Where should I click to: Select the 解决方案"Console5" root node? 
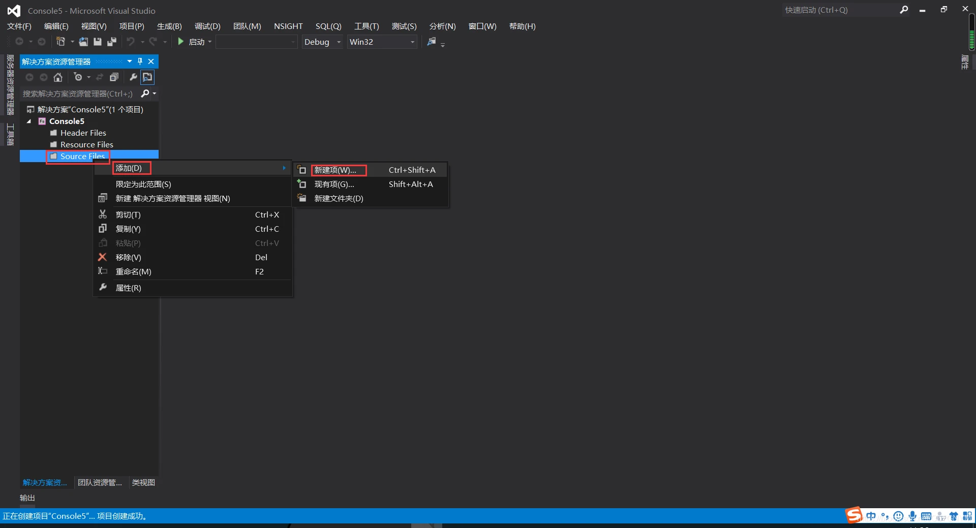coord(90,109)
